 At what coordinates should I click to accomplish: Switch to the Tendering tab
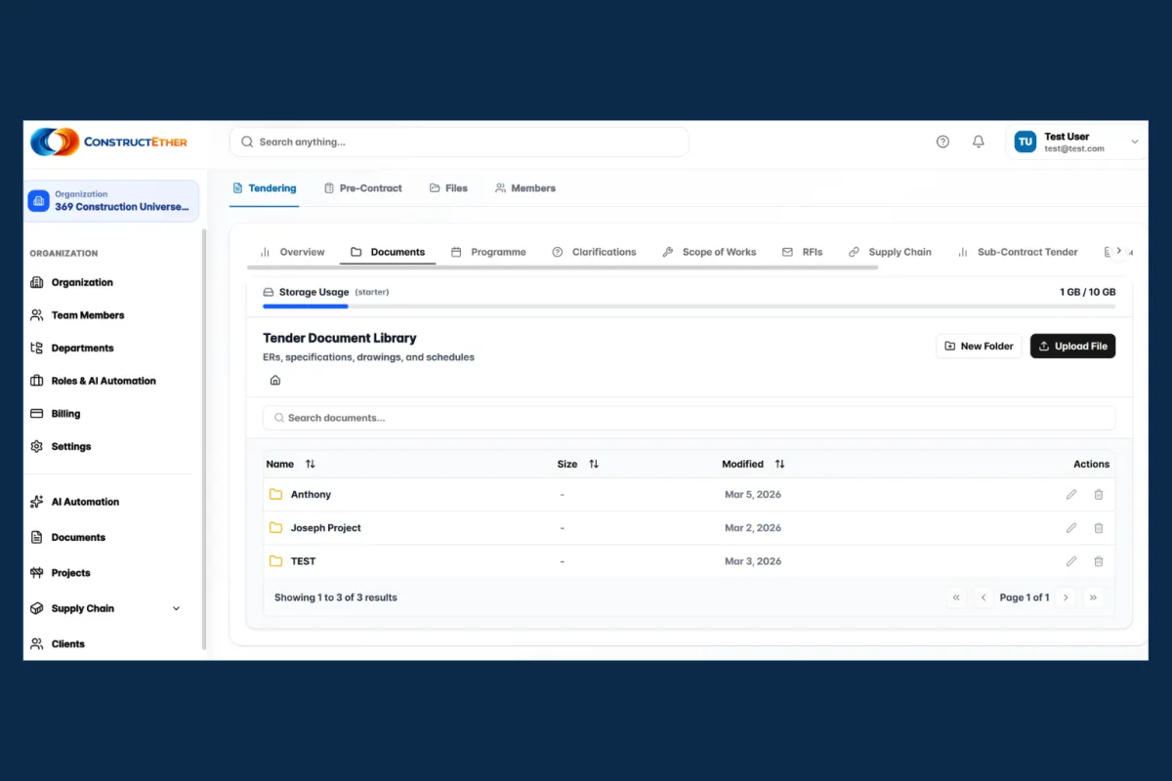(x=264, y=188)
